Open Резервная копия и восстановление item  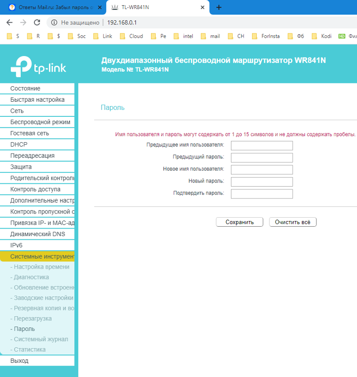pyautogui.click(x=42, y=308)
